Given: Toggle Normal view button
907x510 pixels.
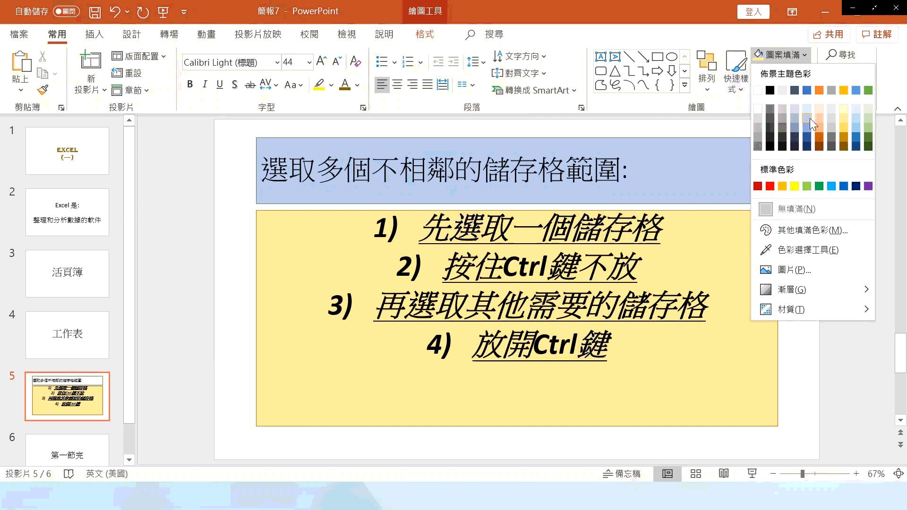Looking at the screenshot, I should [x=667, y=474].
